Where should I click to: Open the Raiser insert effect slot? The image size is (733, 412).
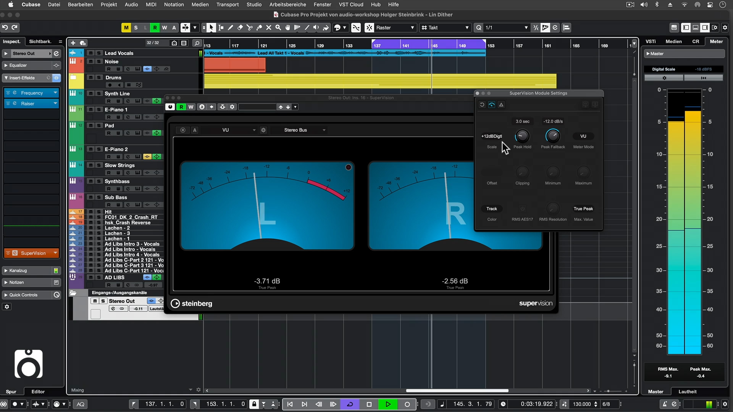click(x=32, y=104)
